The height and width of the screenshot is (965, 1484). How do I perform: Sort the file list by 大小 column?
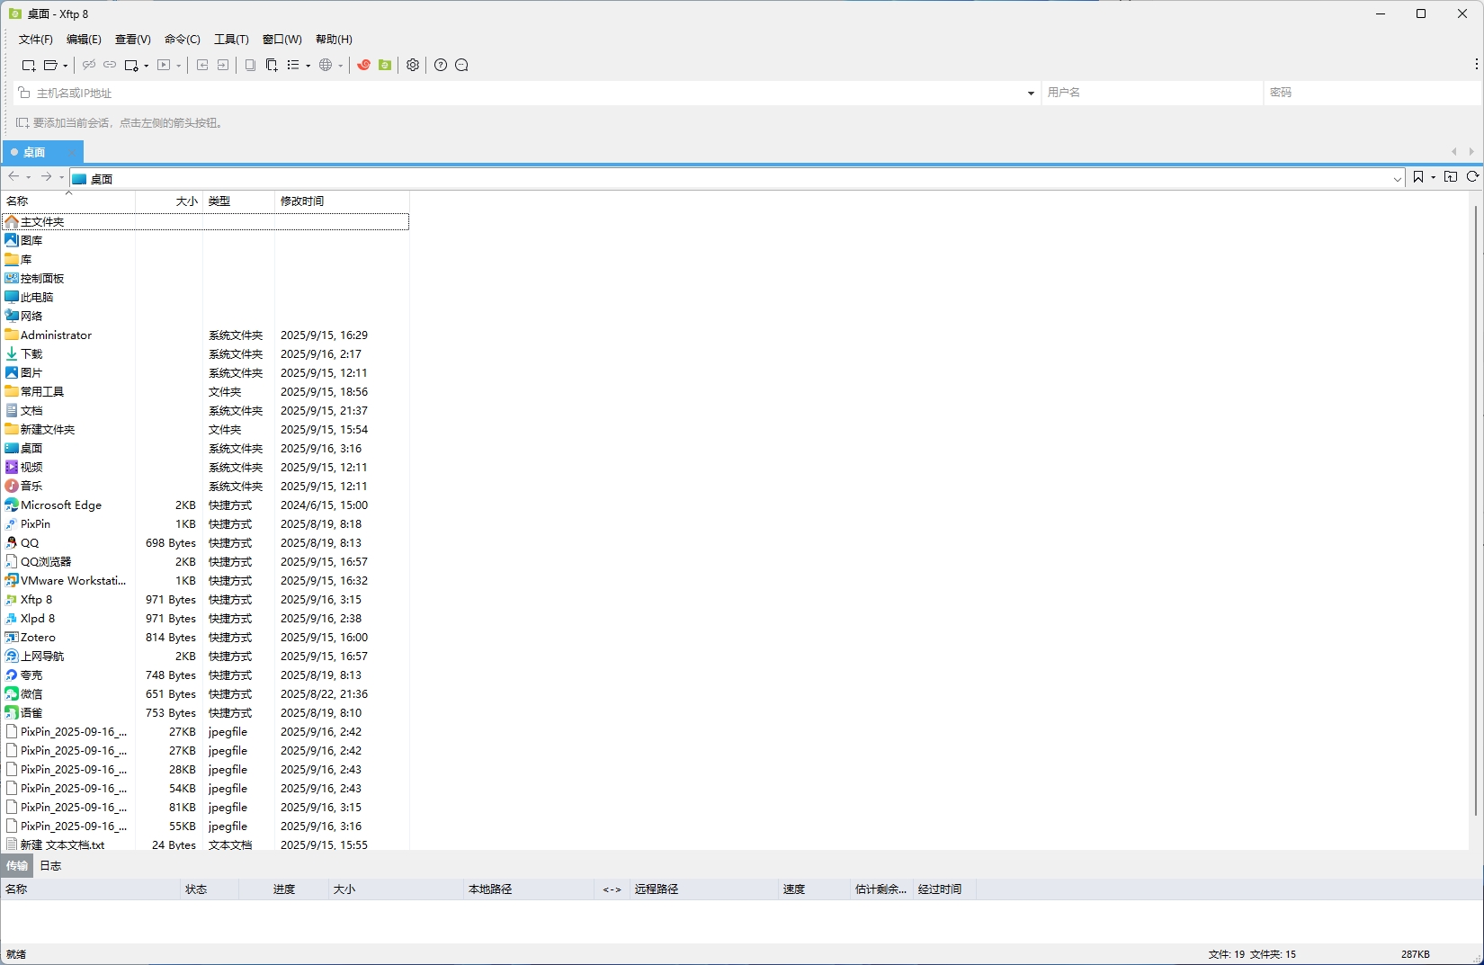point(186,201)
